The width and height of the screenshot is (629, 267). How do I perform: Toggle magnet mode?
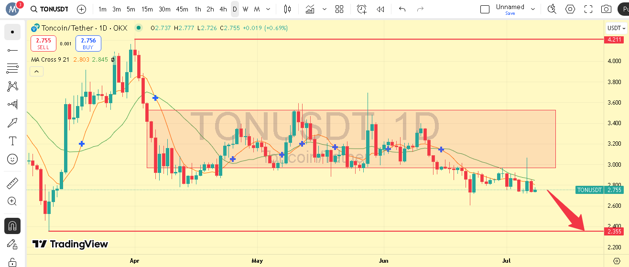[x=12, y=225]
